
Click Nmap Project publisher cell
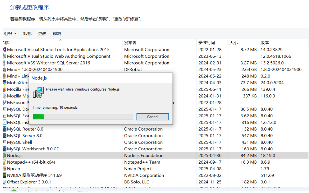coord(138,169)
